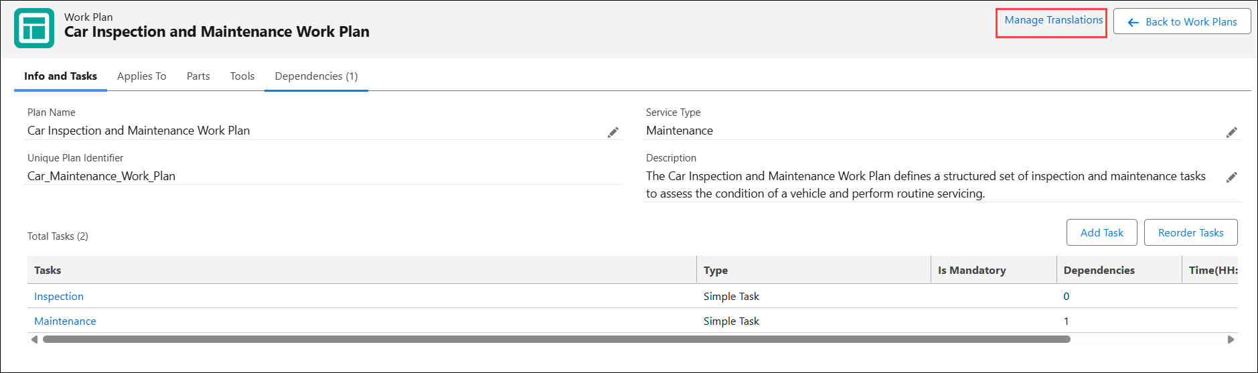Viewport: 1258px width, 373px height.
Task: Click the Maintenance service type value
Action: coord(680,131)
